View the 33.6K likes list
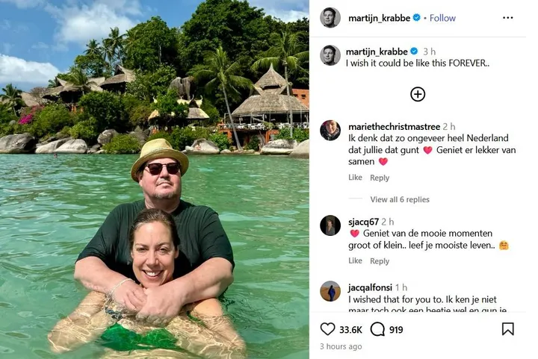This screenshot has height=359, width=538. tap(350, 329)
